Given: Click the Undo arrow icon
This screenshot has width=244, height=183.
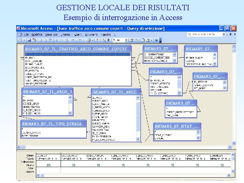Looking at the screenshot, I should 73,40.
